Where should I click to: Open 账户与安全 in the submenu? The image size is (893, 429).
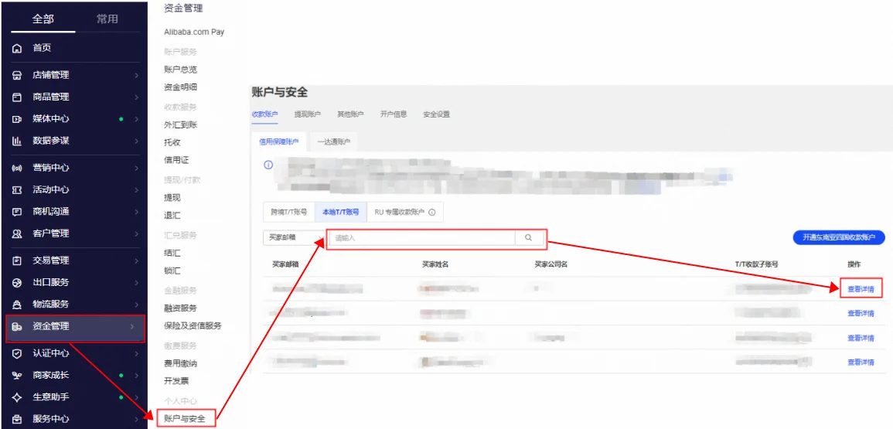click(x=185, y=419)
